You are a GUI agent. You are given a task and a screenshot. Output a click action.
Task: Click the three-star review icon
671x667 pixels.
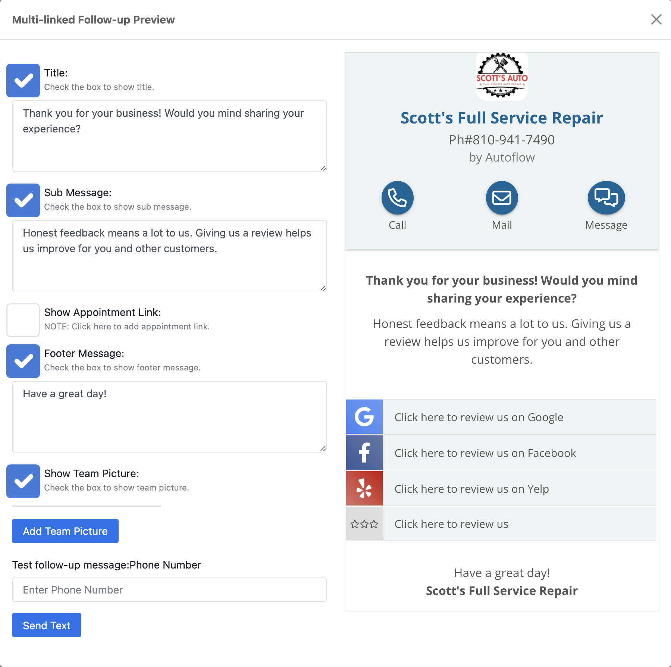(364, 524)
